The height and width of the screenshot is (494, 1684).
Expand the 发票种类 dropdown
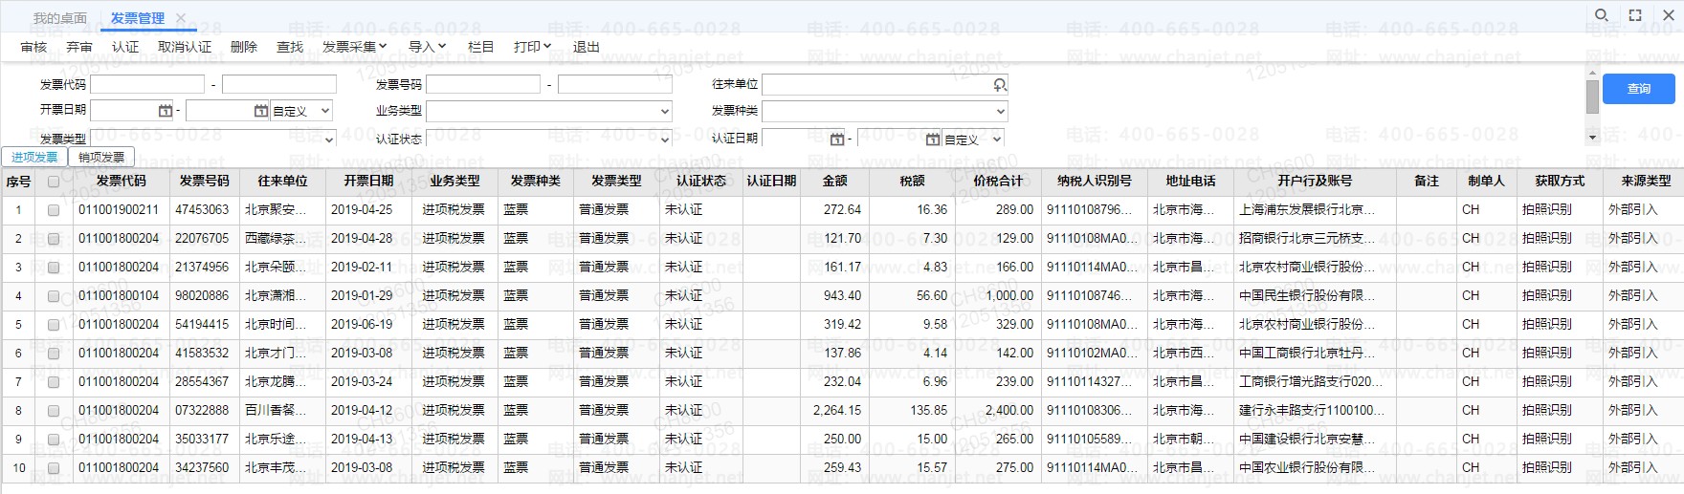(x=1000, y=112)
